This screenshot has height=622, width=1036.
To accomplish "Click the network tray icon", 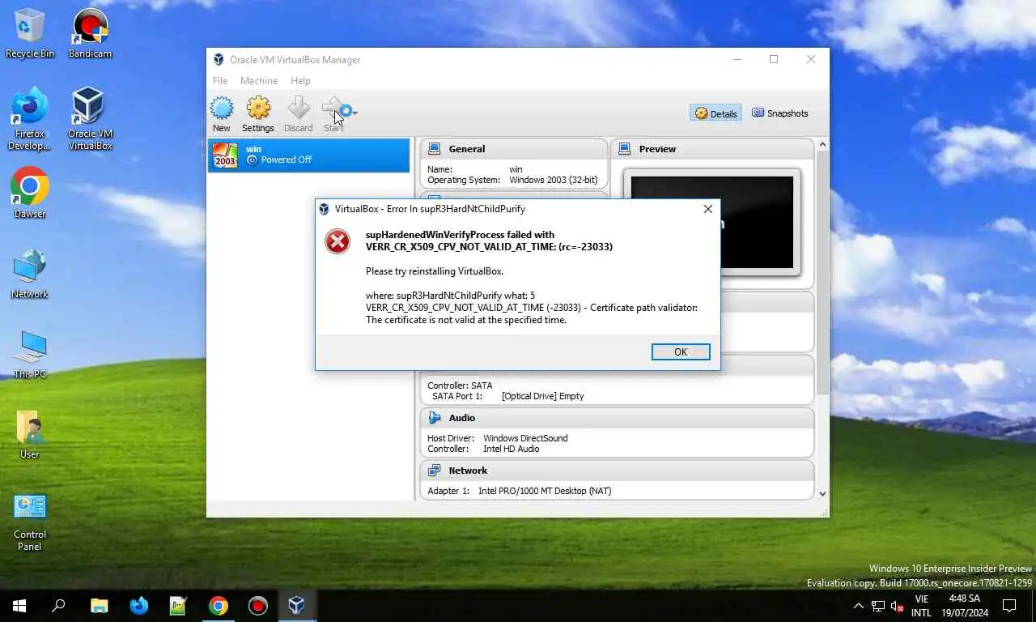I will pyautogui.click(x=877, y=606).
